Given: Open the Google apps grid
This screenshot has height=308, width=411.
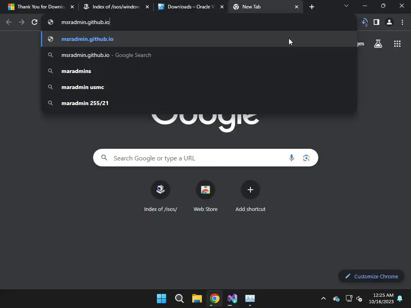Looking at the screenshot, I should (x=397, y=44).
